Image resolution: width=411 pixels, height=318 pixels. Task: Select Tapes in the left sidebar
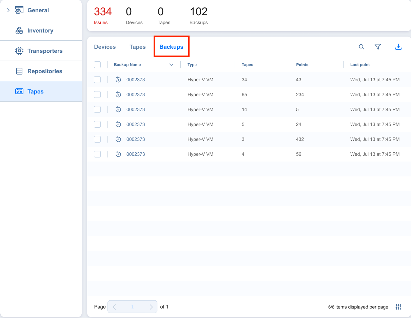point(41,91)
